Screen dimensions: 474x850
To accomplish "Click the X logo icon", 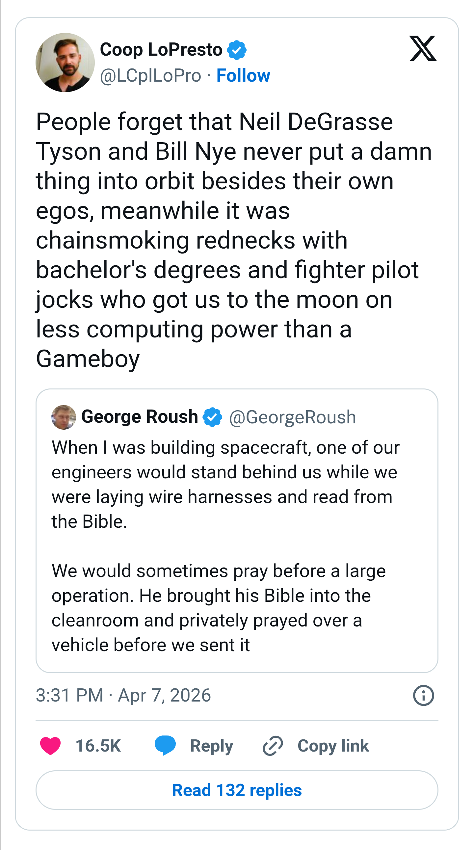I will 423,48.
